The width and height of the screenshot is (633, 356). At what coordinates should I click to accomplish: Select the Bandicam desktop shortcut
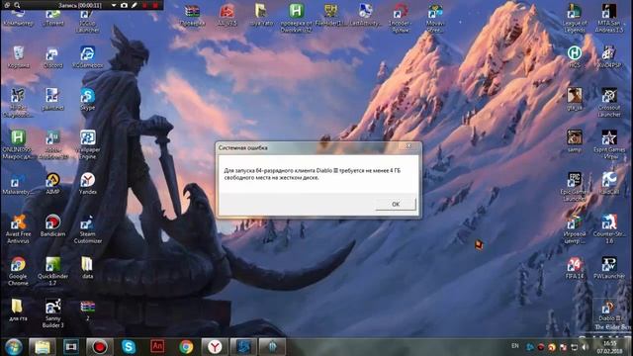tap(52, 225)
